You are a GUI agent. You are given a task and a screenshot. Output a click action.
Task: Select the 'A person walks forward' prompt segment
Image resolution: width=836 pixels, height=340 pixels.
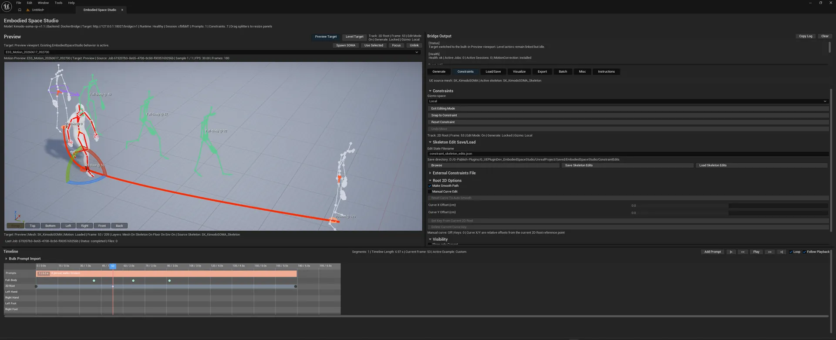(166, 273)
